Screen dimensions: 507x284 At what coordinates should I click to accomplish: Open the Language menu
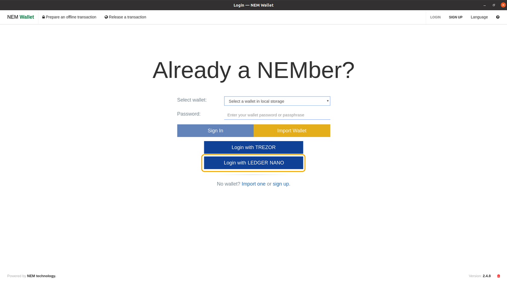[479, 17]
